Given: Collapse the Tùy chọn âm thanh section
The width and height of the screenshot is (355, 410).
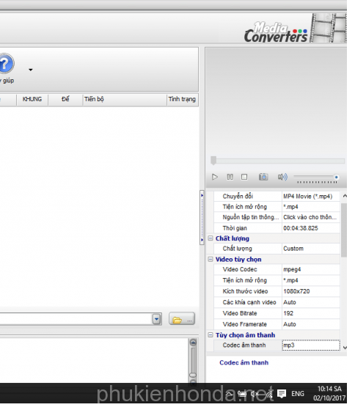Looking at the screenshot, I should pos(211,335).
